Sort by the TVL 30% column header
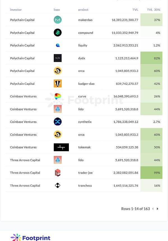This screenshot has width=168, height=241. [x=153, y=10]
